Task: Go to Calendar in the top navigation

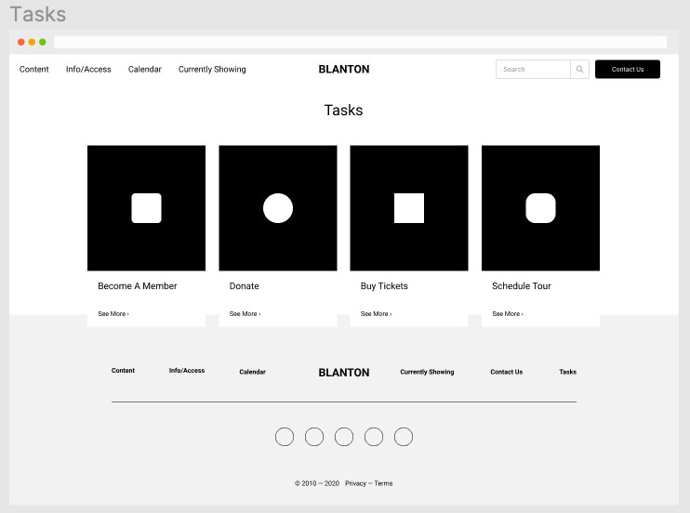Action: click(145, 69)
